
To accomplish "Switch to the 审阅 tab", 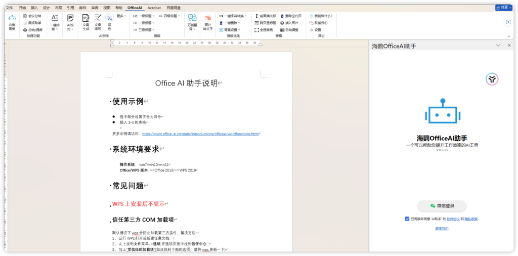I will (x=95, y=7).
